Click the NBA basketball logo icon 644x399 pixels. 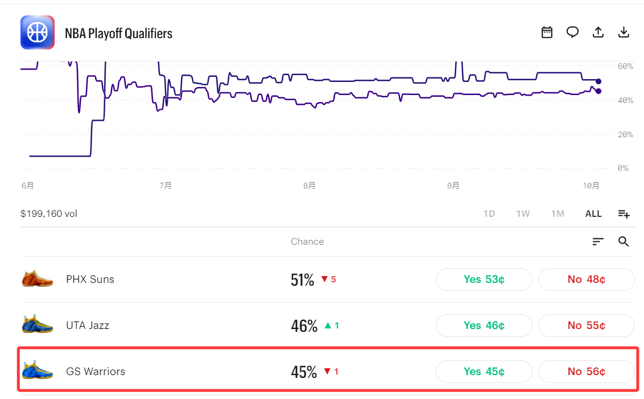tap(38, 32)
